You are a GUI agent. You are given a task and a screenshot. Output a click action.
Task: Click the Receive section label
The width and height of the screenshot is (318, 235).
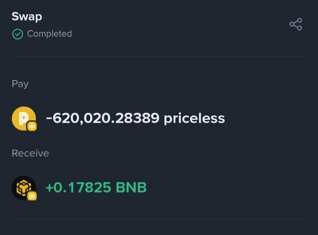click(30, 153)
